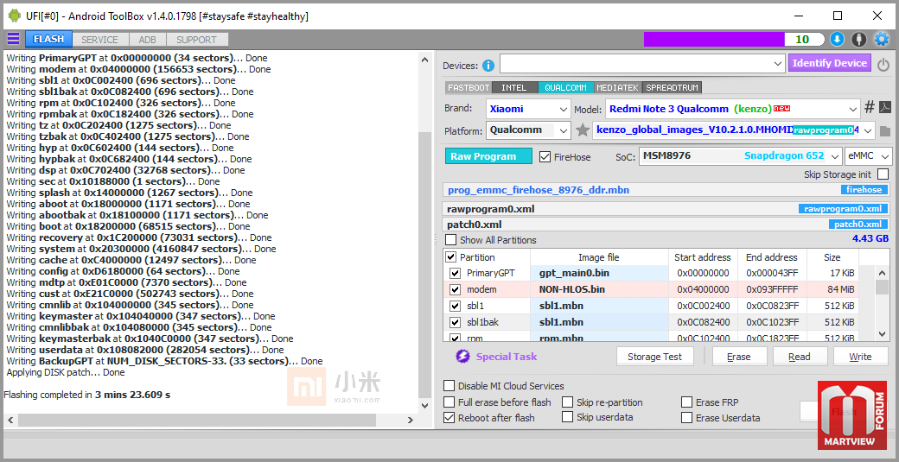
Task: Enable Skip re-partition checkbox
Action: point(568,402)
